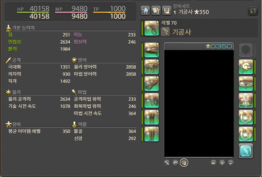
Task: Select the belt equipment slot
Action: point(152,100)
